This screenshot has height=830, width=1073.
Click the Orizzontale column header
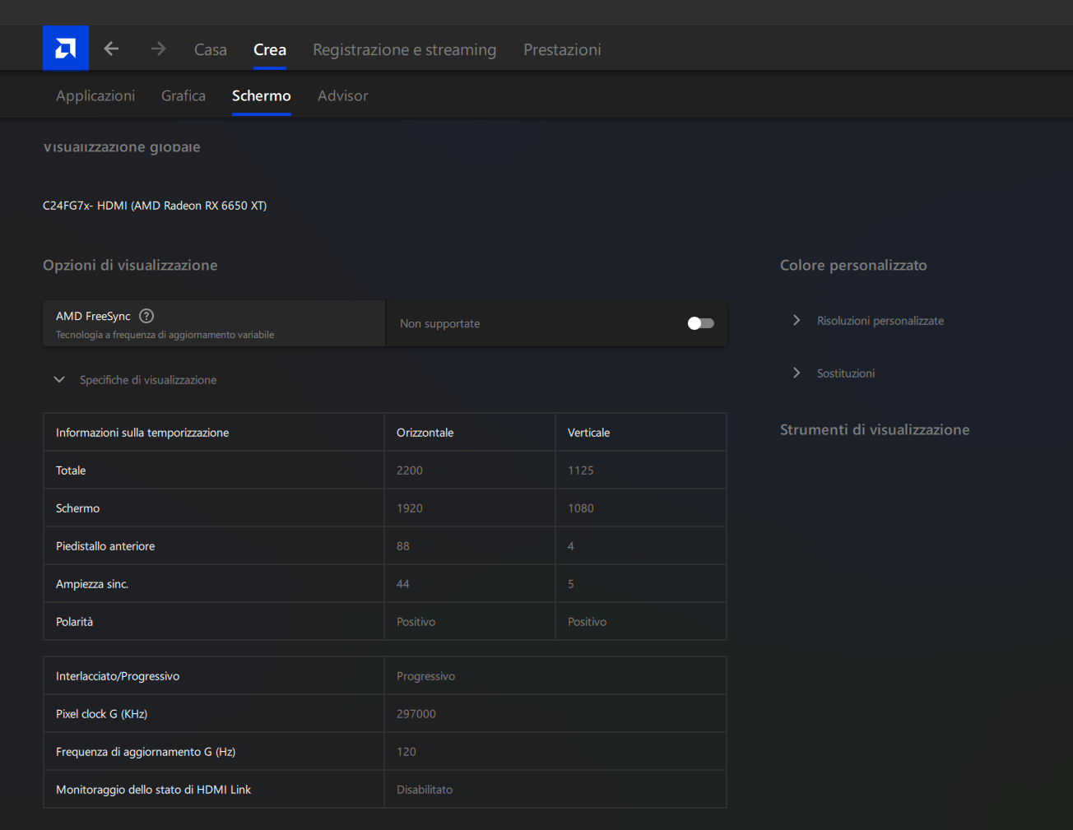[425, 433]
